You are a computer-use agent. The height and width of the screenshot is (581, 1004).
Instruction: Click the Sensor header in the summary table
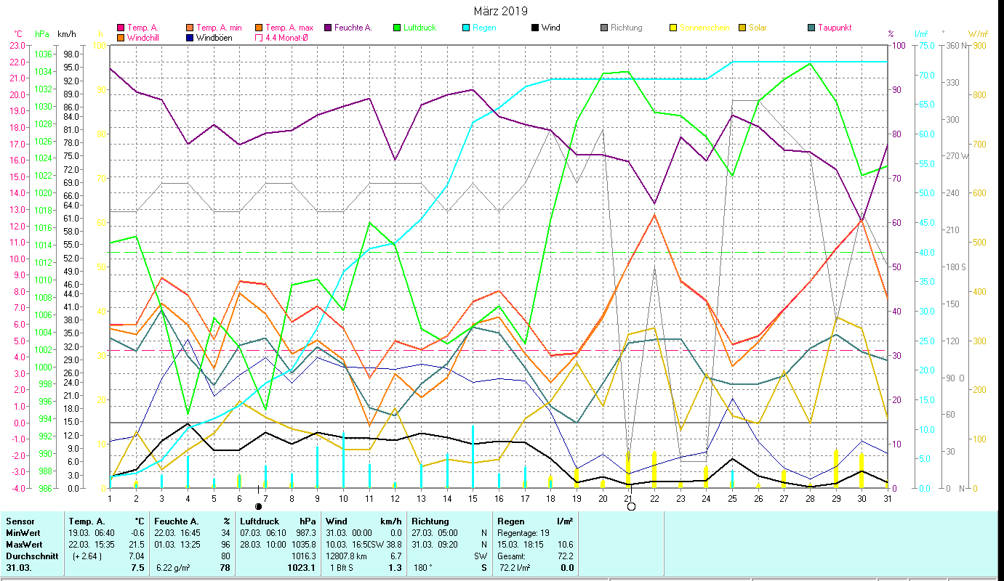click(19, 521)
